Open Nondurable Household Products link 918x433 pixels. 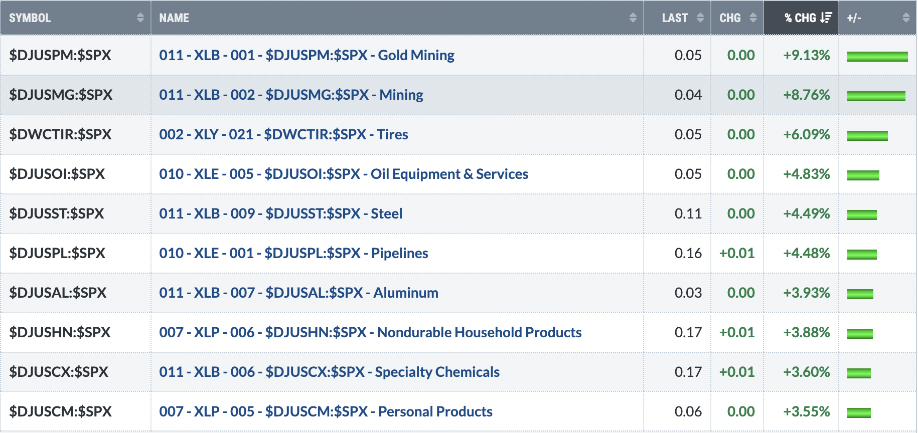371,332
